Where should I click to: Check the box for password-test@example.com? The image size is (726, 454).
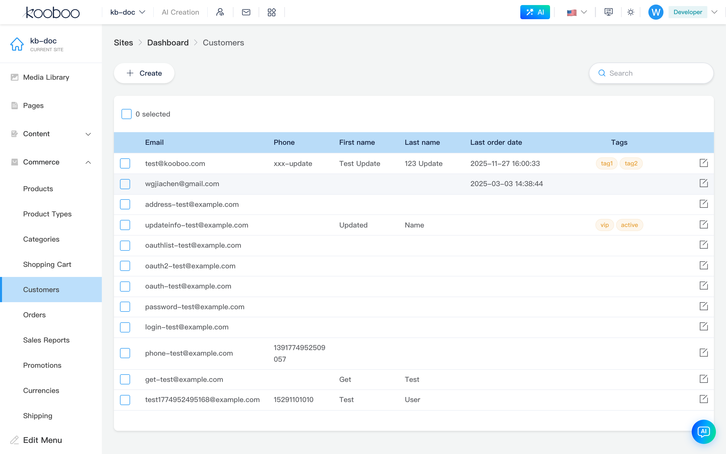(125, 306)
